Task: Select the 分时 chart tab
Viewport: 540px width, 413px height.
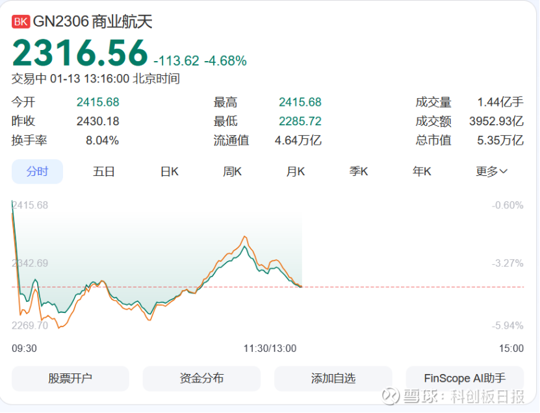Action: click(x=37, y=171)
